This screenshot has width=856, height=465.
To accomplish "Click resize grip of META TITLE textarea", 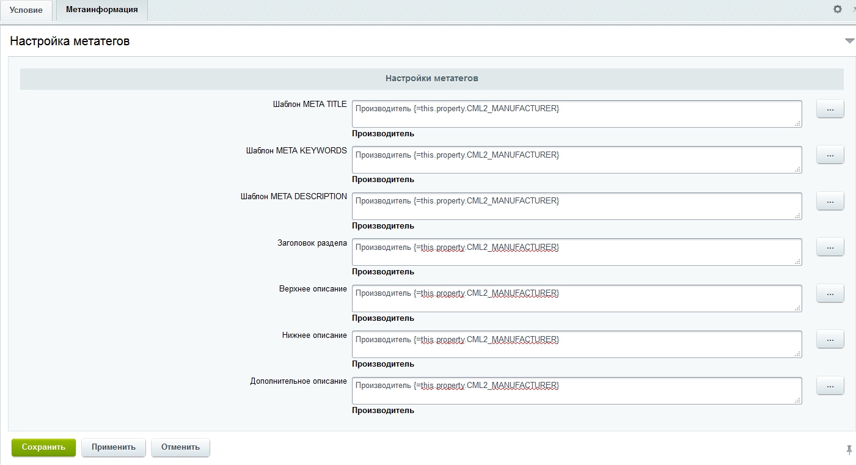I will coord(797,123).
